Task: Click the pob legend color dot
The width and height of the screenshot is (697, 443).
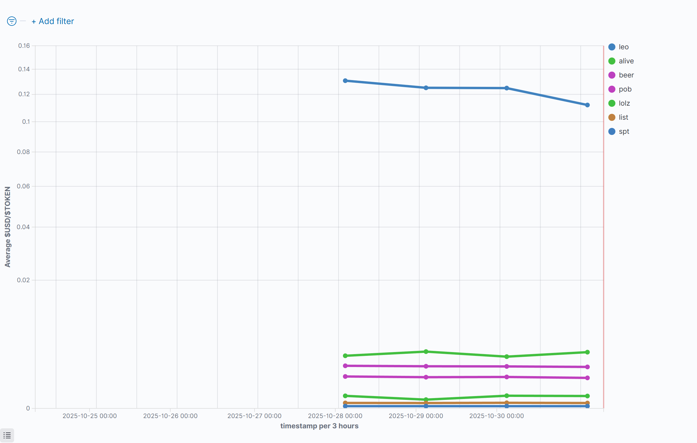Action: [612, 89]
